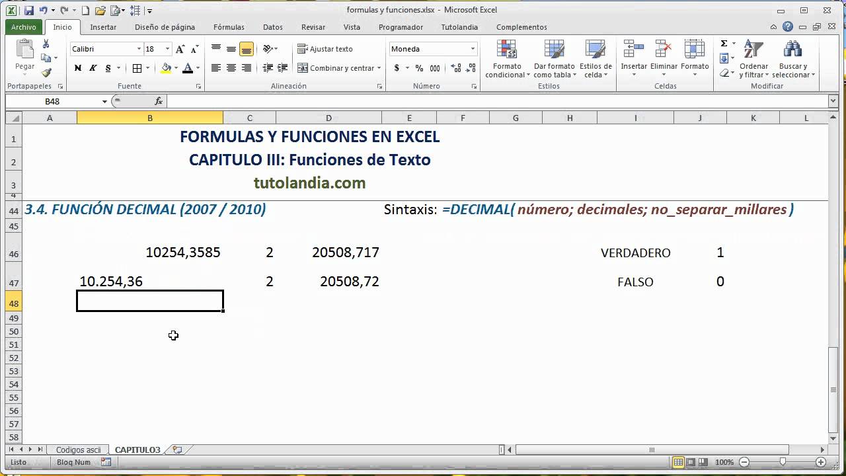Open the Clear eraser tool
Image resolution: width=846 pixels, height=476 pixels.
click(x=724, y=73)
